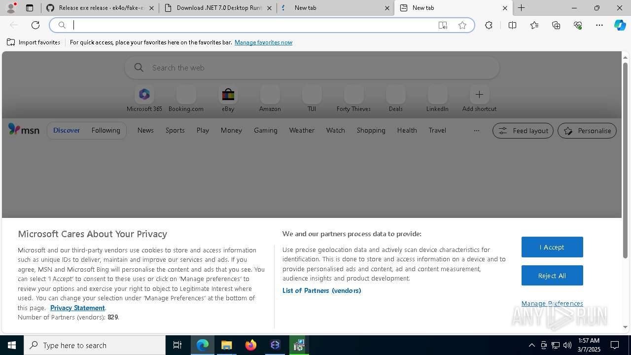Viewport: 631px width, 355px height.
Task: Click taskbar Type here to search
Action: click(95, 345)
